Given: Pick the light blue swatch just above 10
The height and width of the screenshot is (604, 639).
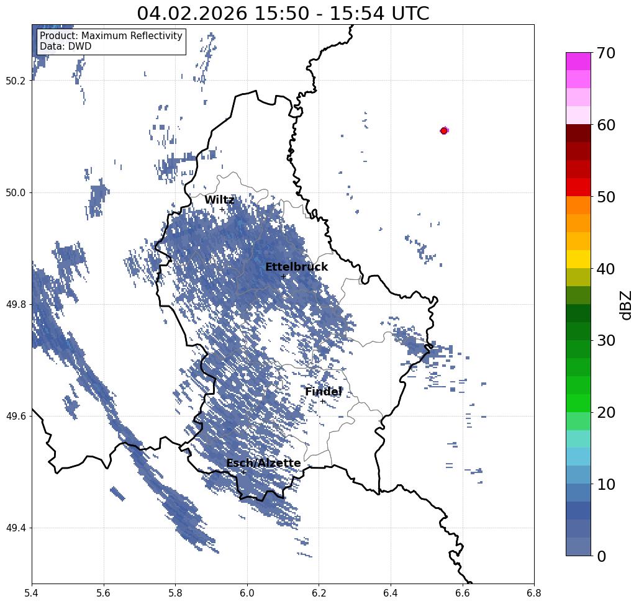Looking at the screenshot, I should (578, 475).
